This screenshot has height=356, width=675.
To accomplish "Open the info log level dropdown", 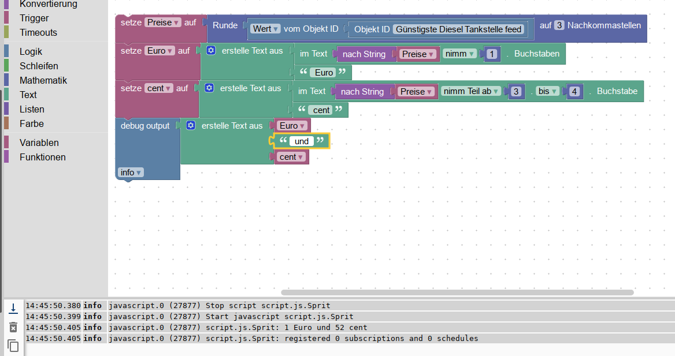I will (131, 173).
